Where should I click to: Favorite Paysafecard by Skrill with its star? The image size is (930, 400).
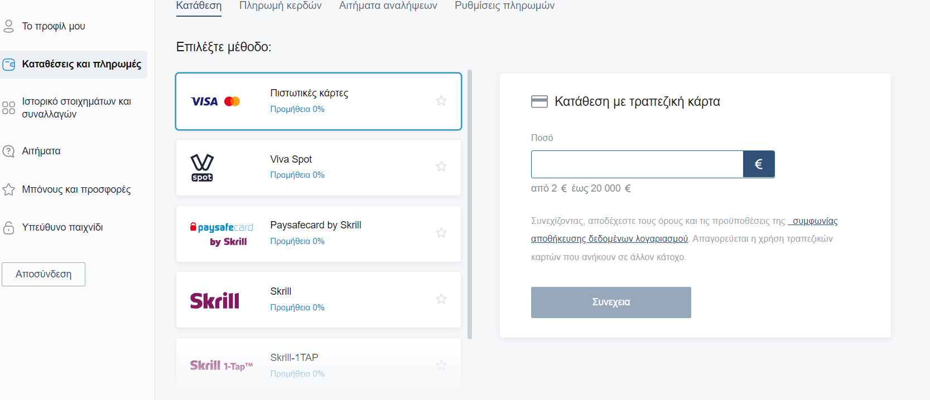click(x=441, y=233)
